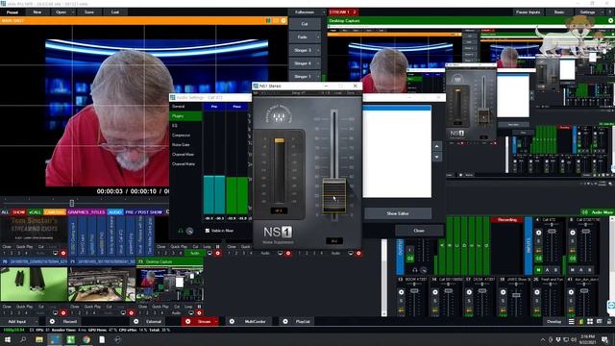Toggle Audio on Desktop Capture tile
Screen dimensions: 615x346
176,312
